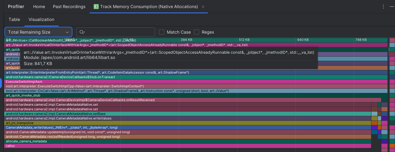Select the calloc flame chart bar

[x=188, y=146]
